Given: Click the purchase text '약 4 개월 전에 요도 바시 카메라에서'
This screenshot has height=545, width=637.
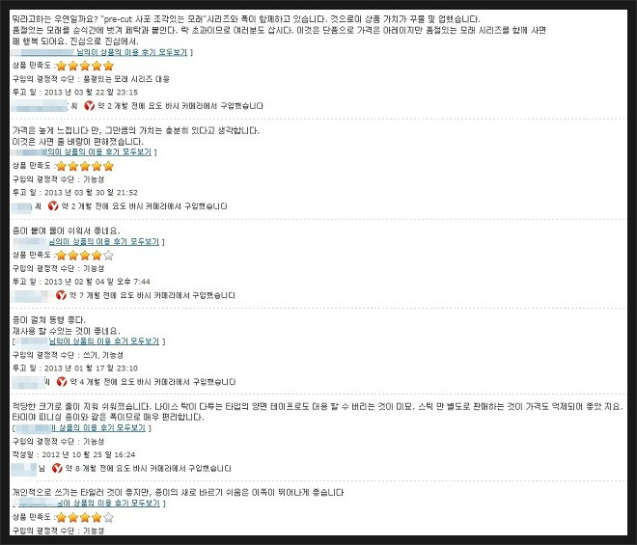Looking at the screenshot, I should 130,382.
